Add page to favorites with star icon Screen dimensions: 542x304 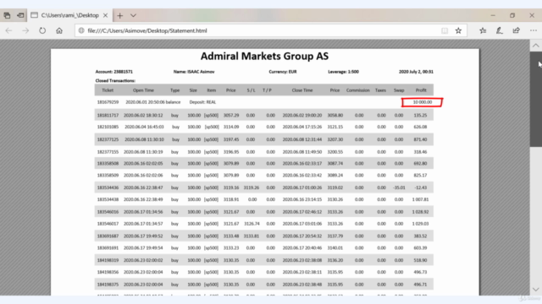pyautogui.click(x=458, y=30)
